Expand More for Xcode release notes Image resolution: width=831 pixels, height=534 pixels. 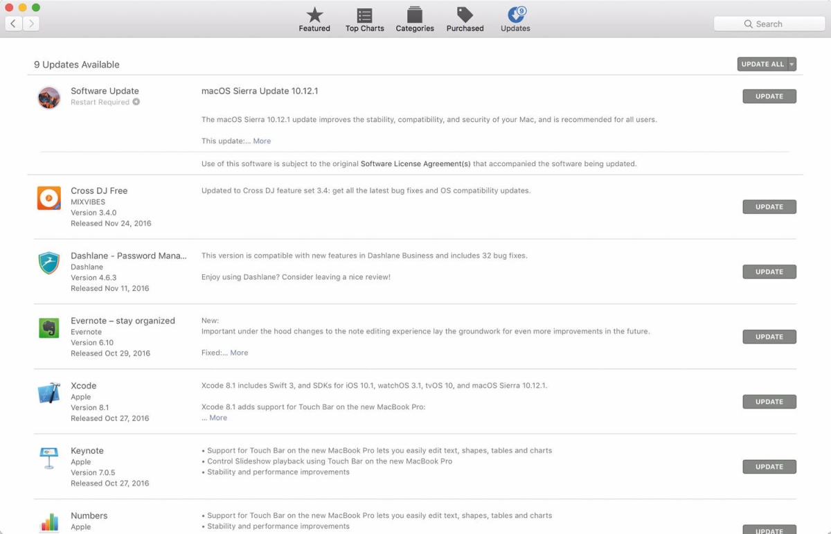coord(218,418)
